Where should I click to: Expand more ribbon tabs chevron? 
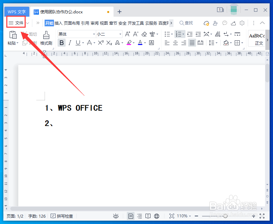[x=171, y=23]
